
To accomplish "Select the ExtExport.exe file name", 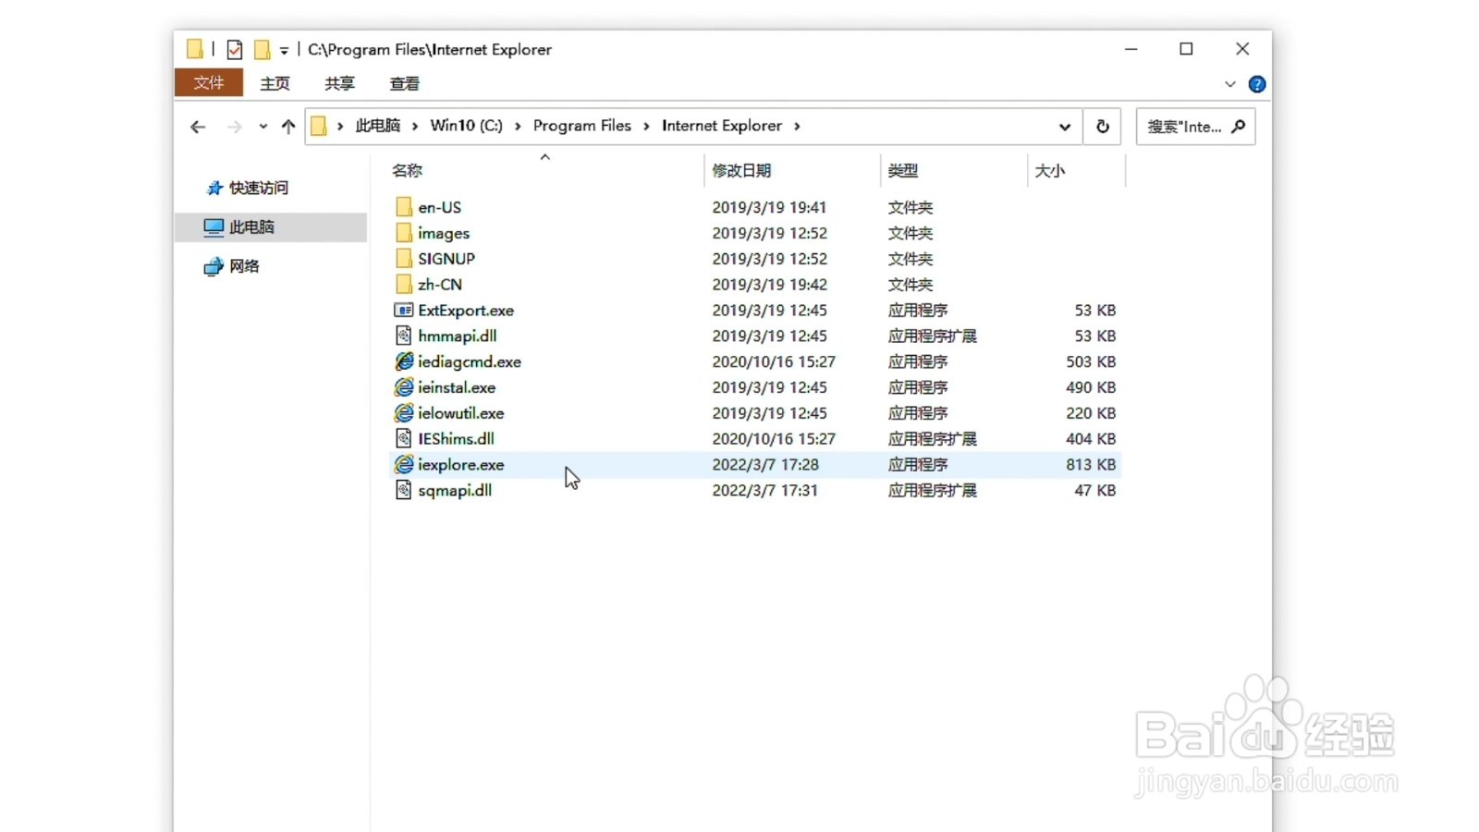I will 466,311.
